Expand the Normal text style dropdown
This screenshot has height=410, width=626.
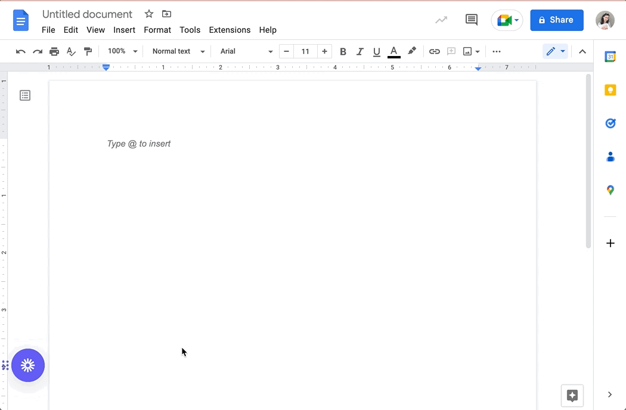click(x=178, y=52)
